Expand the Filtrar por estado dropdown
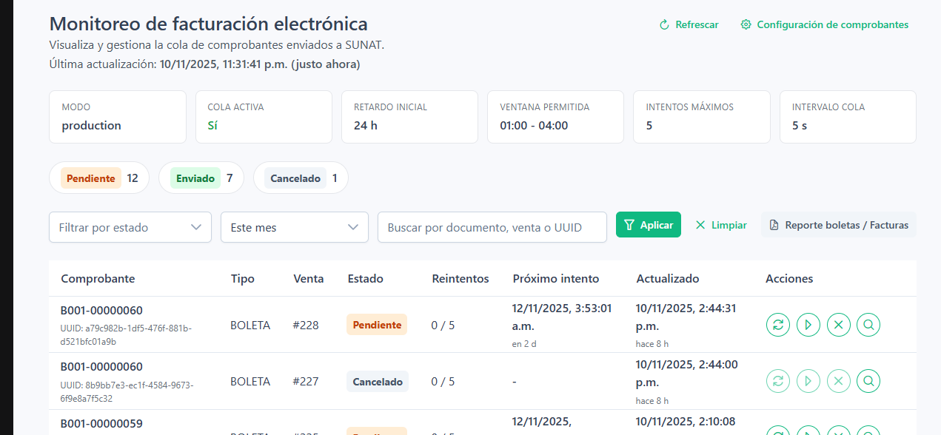This screenshot has height=435, width=941. [x=130, y=227]
